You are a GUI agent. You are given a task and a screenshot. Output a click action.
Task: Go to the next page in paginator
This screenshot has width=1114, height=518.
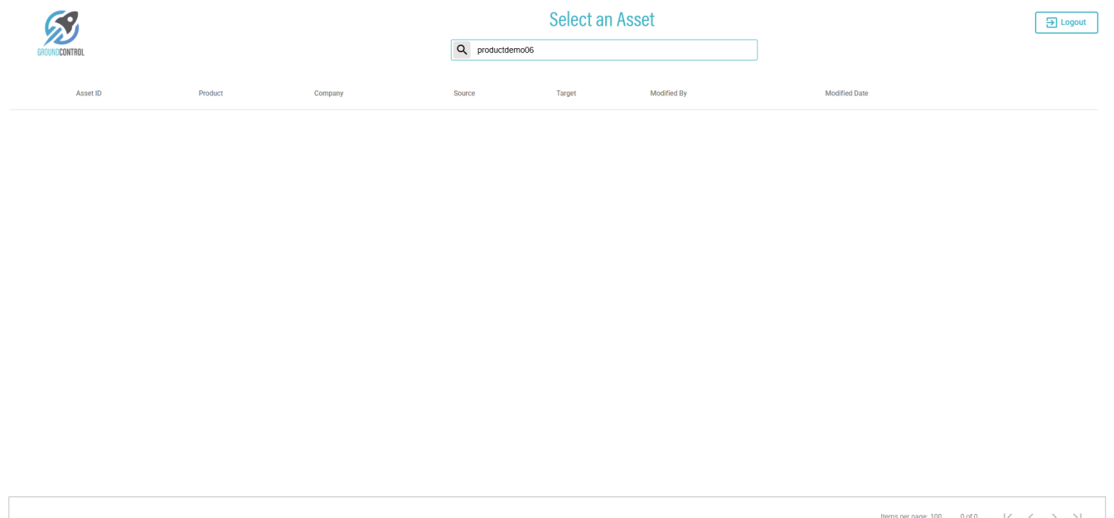[x=1054, y=515]
